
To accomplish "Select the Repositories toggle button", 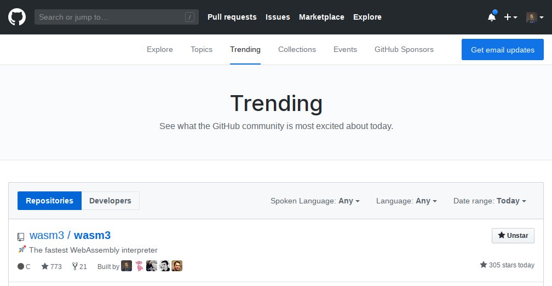I will point(49,201).
